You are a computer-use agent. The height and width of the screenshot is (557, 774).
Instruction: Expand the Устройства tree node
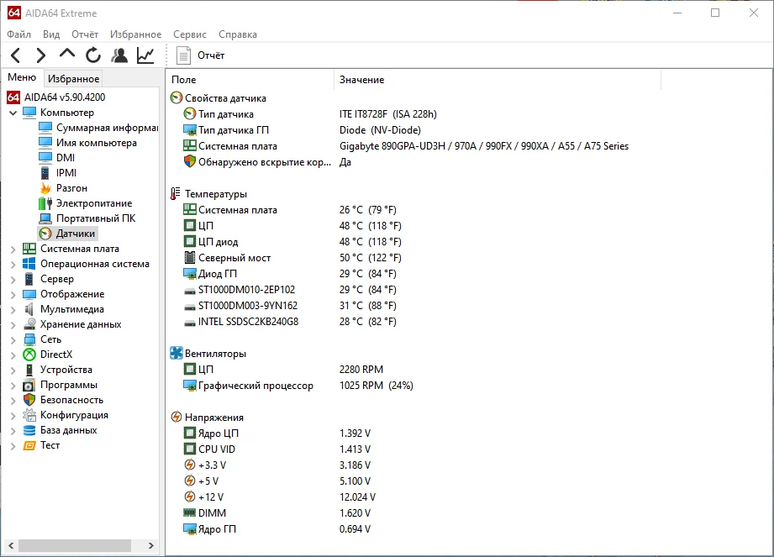click(x=13, y=370)
